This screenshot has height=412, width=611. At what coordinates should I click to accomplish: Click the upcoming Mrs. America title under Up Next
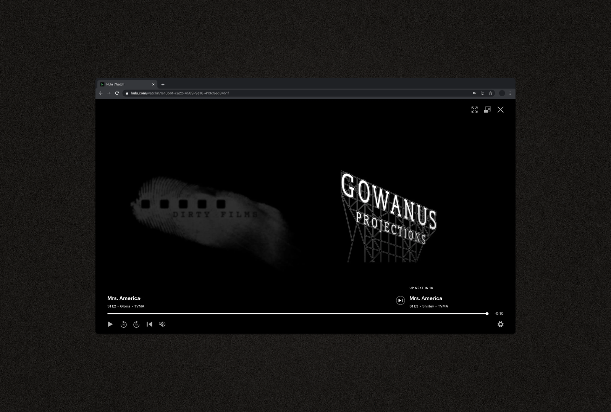point(426,298)
